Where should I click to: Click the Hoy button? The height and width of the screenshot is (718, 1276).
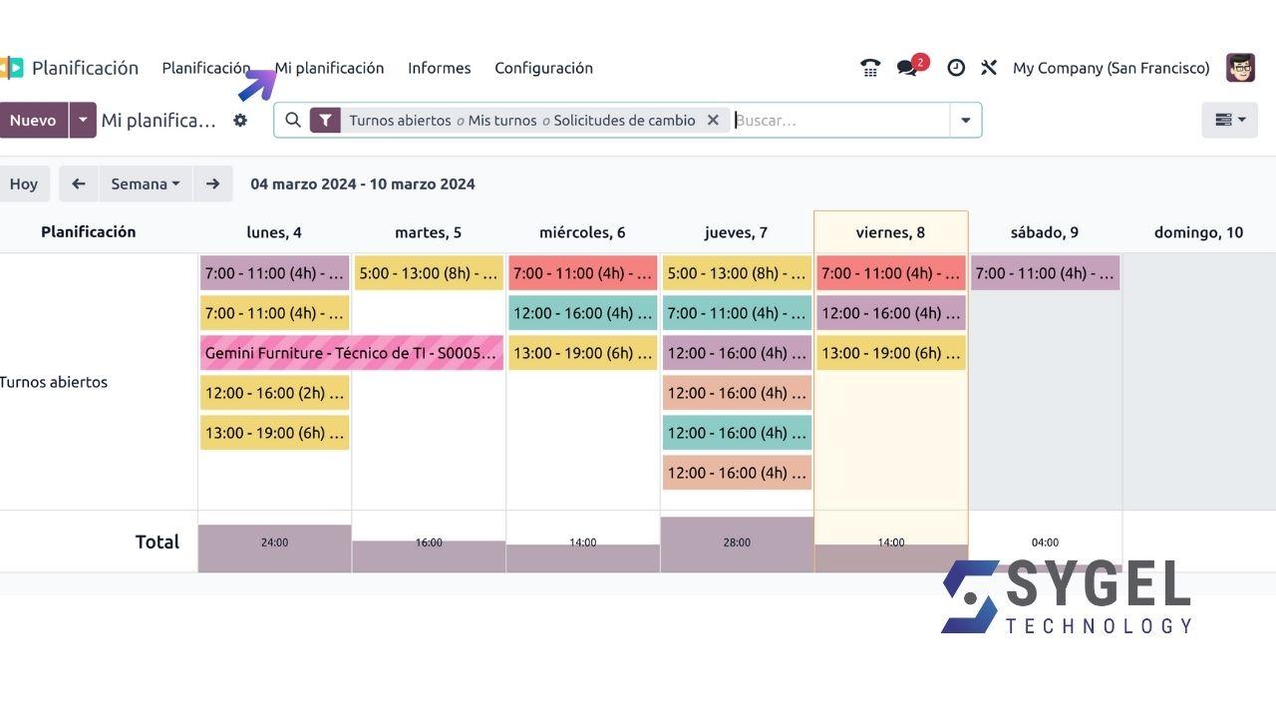[24, 183]
